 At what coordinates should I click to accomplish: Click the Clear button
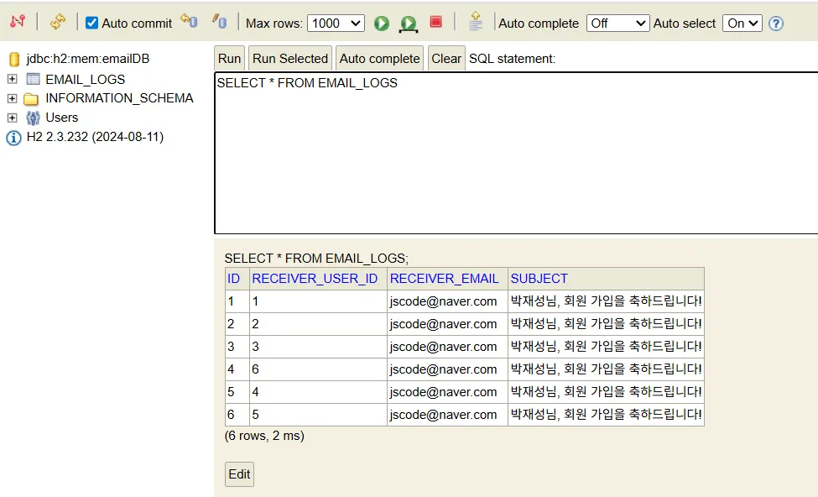(x=446, y=59)
